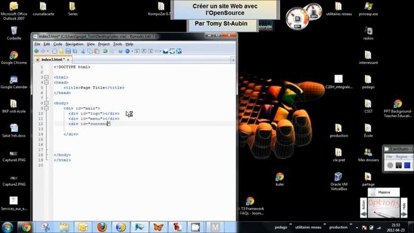Undo the last edit with the green arrow
This screenshot has width=414, height=233.
[105, 51]
